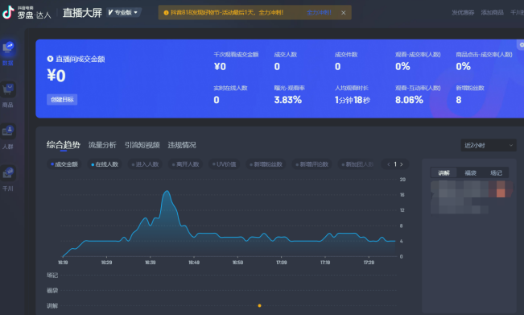524x315 pixels.
Task: Open the 人群 sidebar icon
Action: [x=8, y=131]
